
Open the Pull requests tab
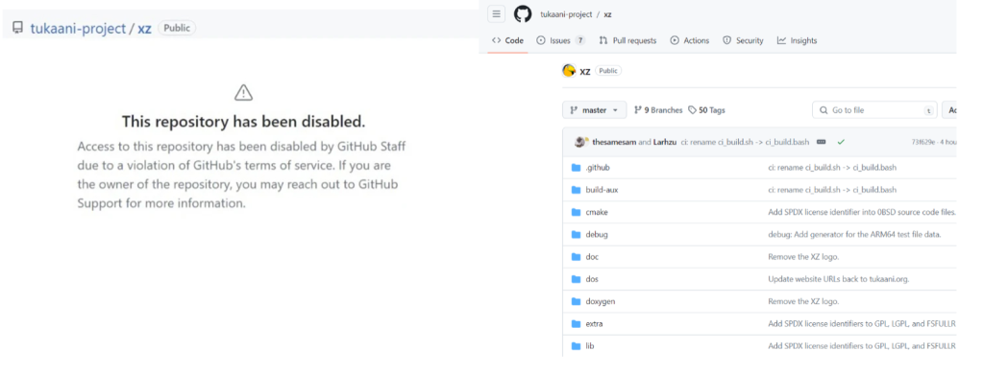(627, 40)
